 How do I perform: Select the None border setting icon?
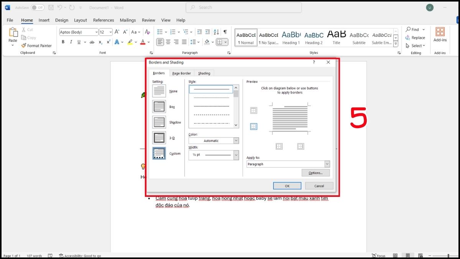click(159, 91)
